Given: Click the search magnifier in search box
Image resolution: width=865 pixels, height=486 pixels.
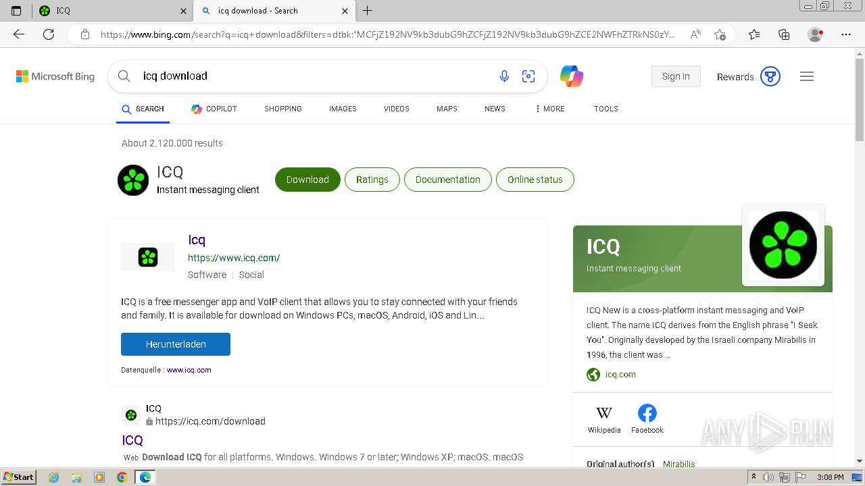Looking at the screenshot, I should coord(124,76).
